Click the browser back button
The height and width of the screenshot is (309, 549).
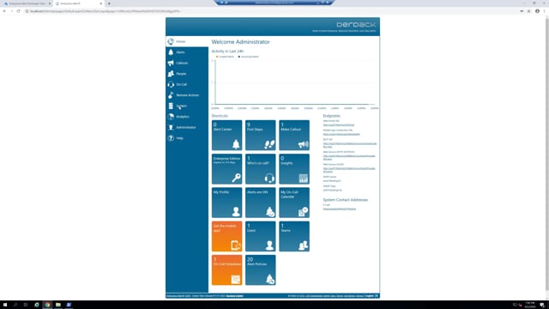pos(4,11)
